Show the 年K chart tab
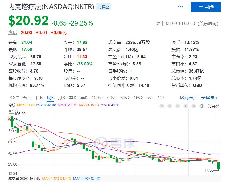 84,98
